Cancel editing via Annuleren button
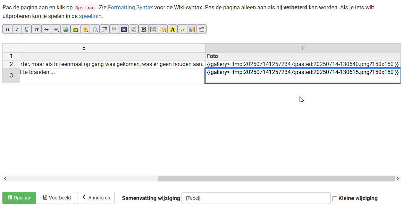 click(96, 198)
